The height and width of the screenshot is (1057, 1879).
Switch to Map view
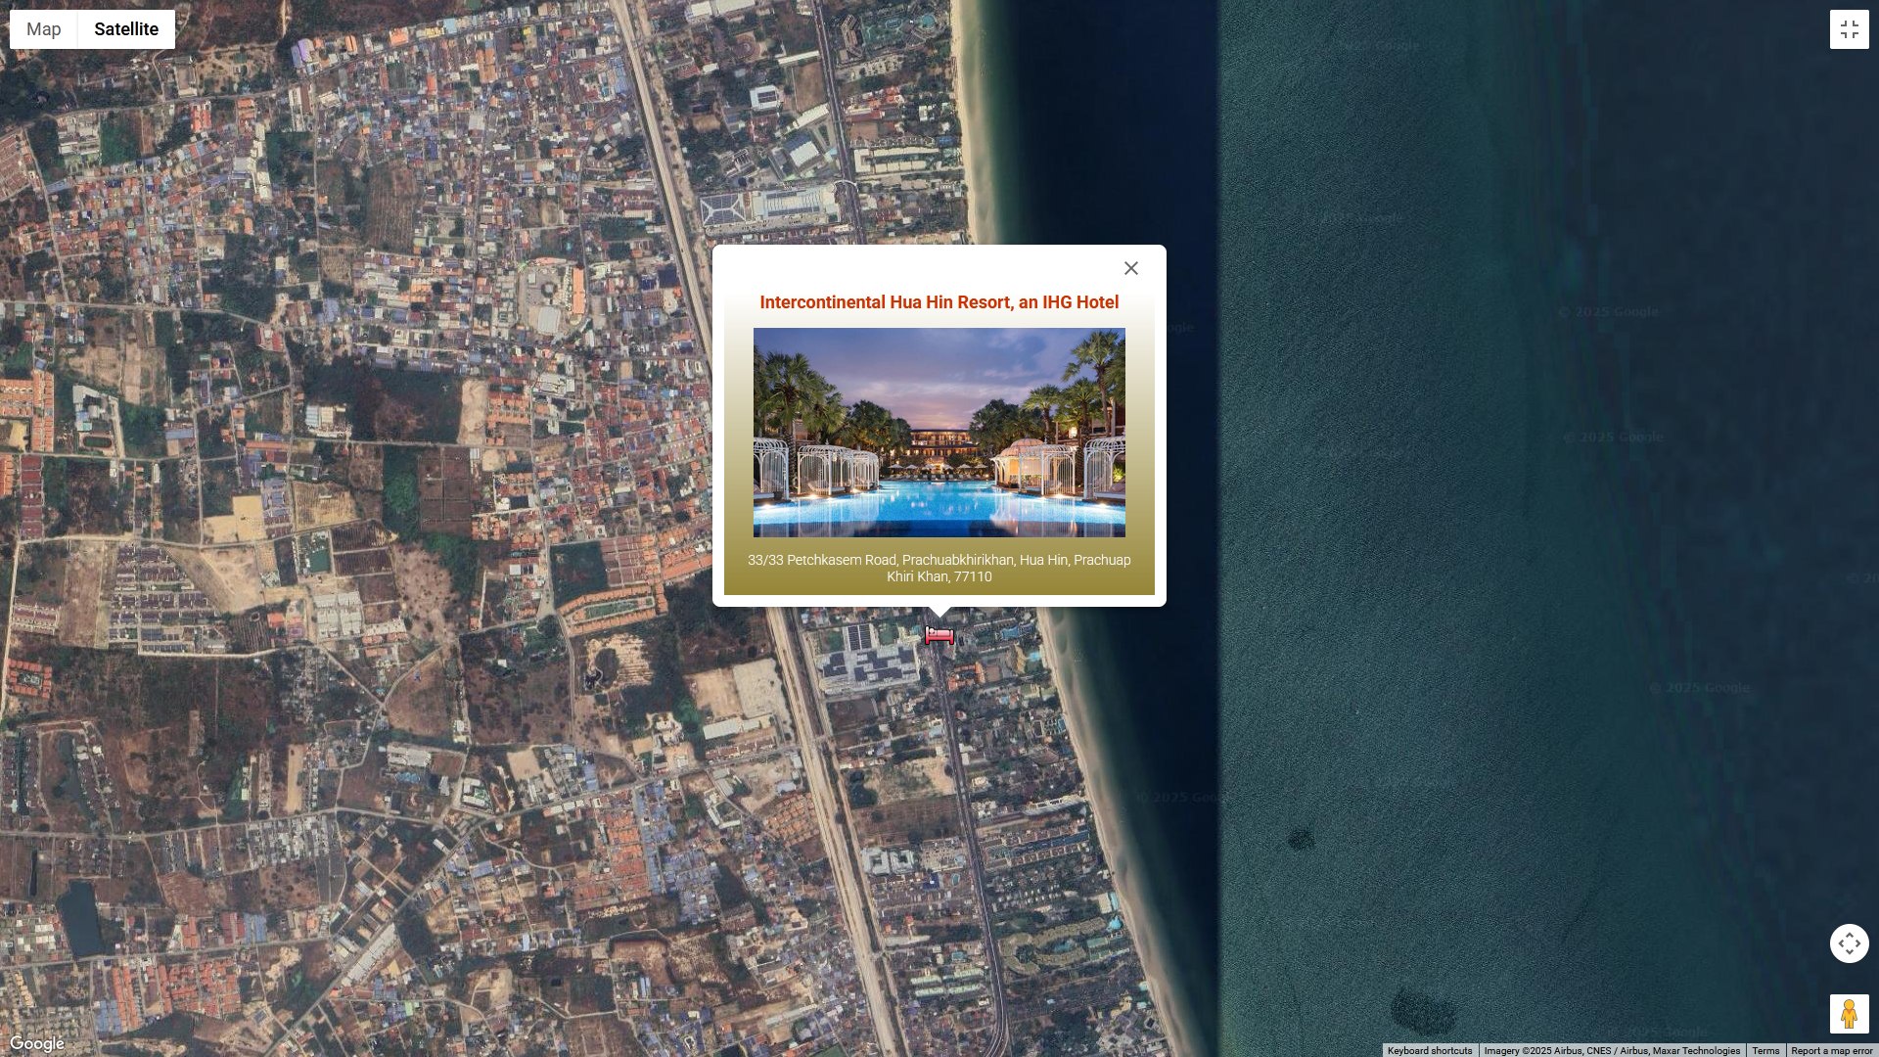tap(43, 29)
